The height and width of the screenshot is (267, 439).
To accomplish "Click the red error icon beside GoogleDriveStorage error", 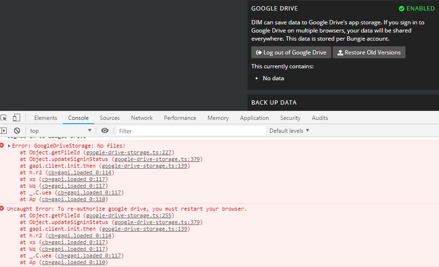I will coord(2,145).
